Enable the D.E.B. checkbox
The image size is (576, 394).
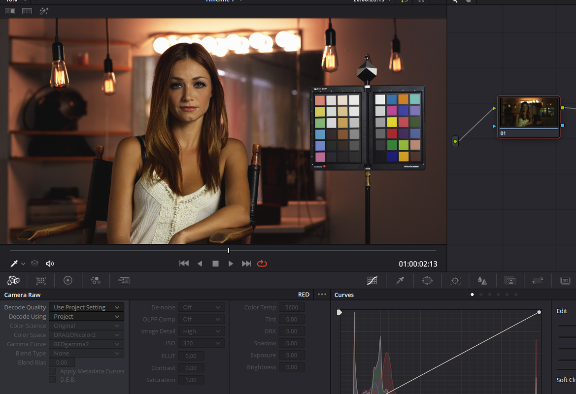coord(53,379)
